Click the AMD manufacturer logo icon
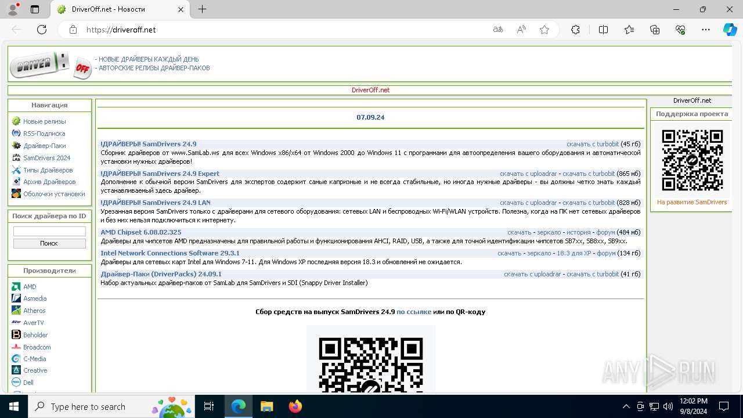The height and width of the screenshot is (418, 743). pos(16,287)
